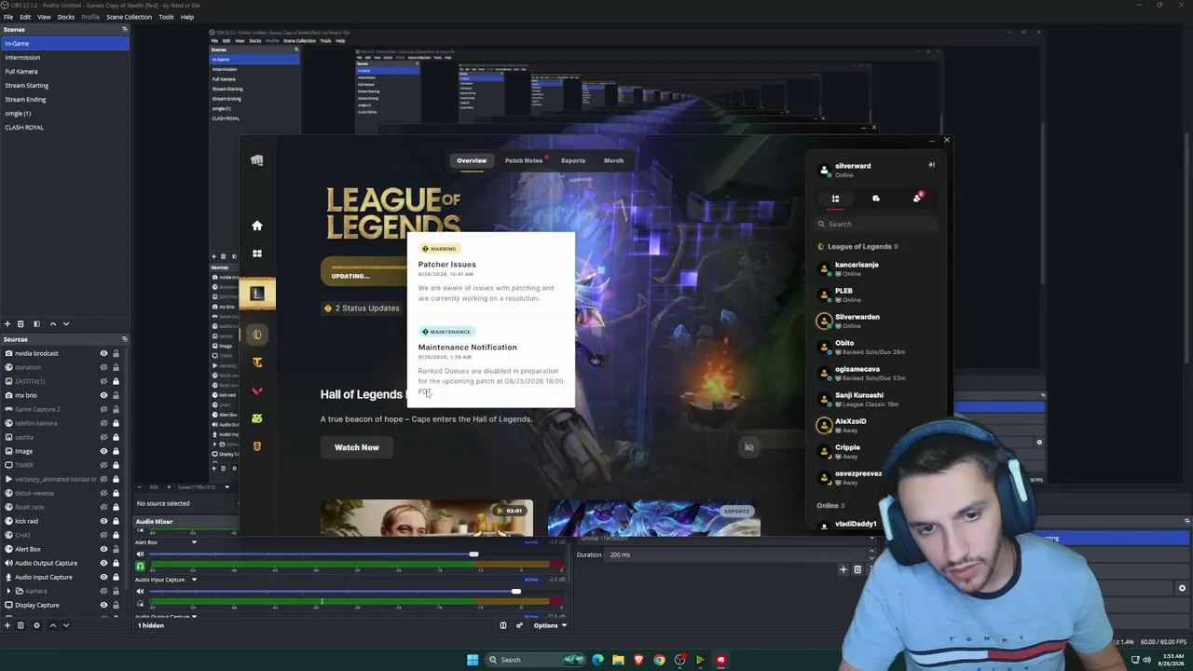1193x671 pixels.
Task: Open the Riot Client library grid icon
Action: (257, 253)
